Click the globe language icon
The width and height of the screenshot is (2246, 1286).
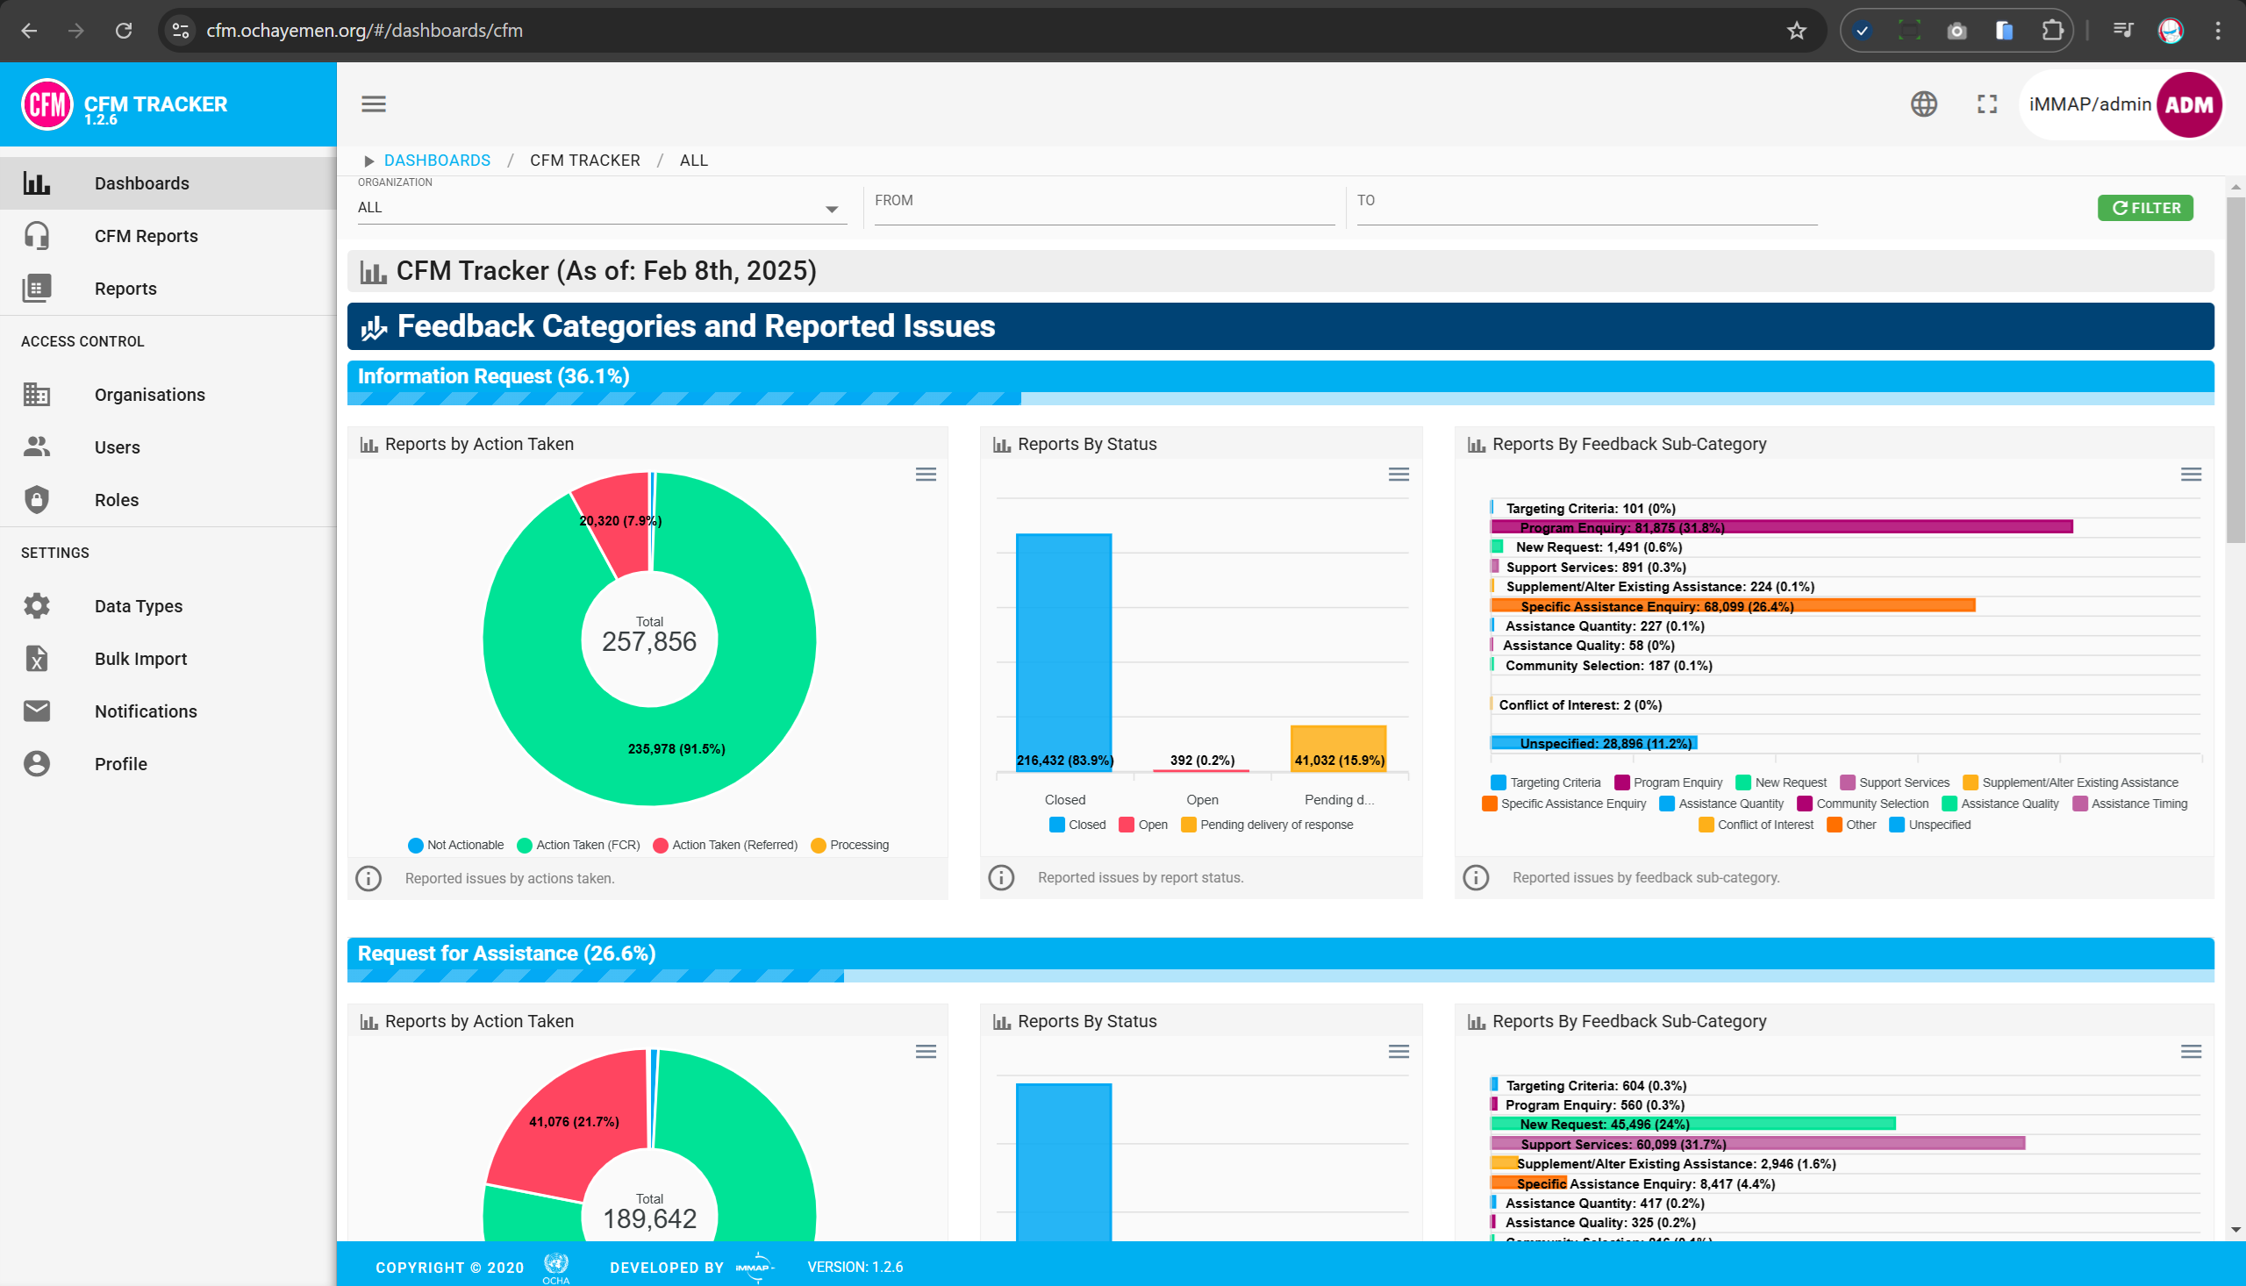pyautogui.click(x=1923, y=104)
